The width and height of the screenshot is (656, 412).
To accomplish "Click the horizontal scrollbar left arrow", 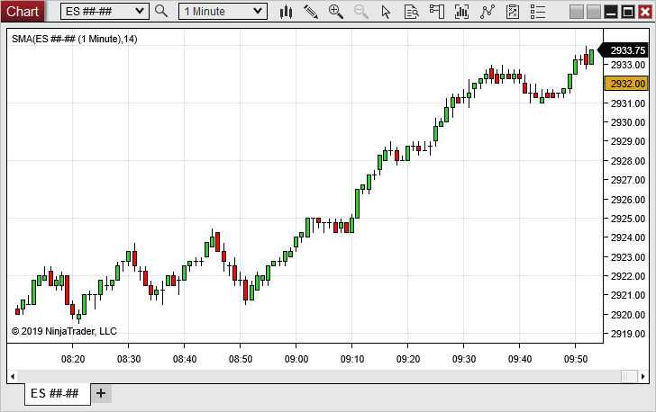I will click(x=13, y=375).
